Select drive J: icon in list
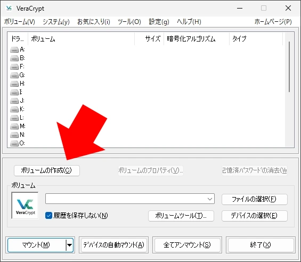The height and width of the screenshot is (262, 301). [x=14, y=101]
